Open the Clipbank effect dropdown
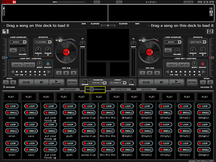216x162 pixels. (x=118, y=83)
